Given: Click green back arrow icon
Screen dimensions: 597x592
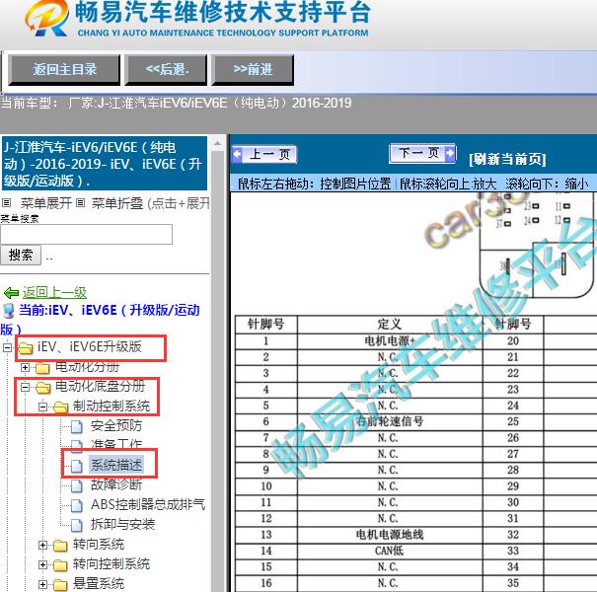Looking at the screenshot, I should pyautogui.click(x=11, y=293).
